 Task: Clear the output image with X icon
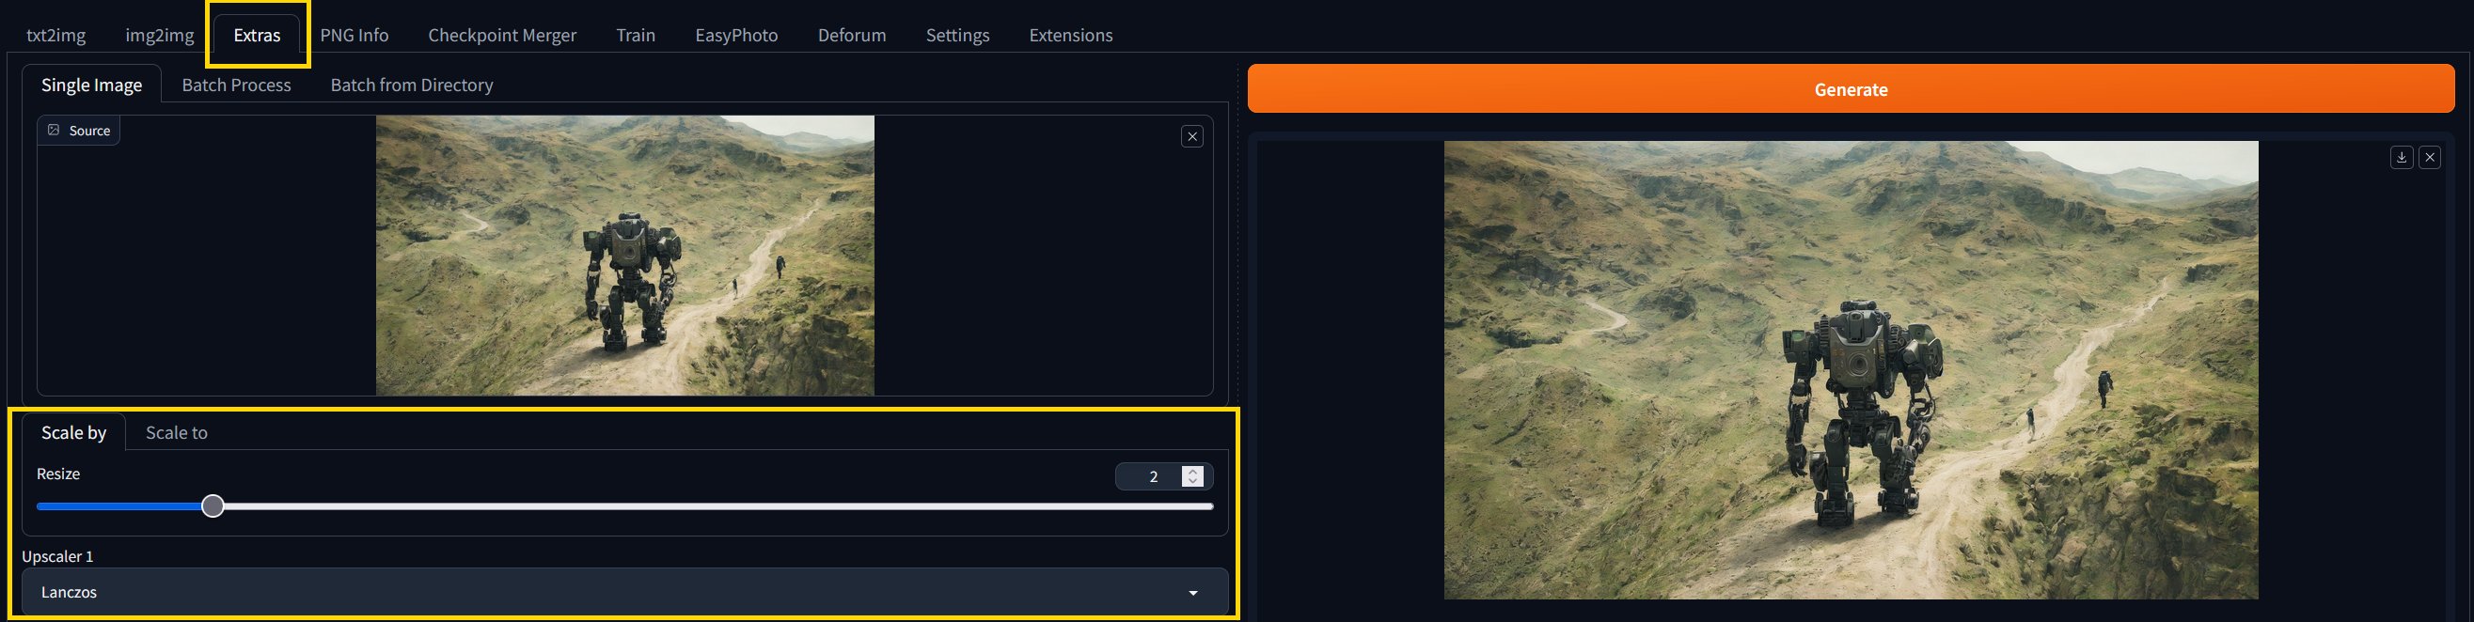pos(2430,158)
